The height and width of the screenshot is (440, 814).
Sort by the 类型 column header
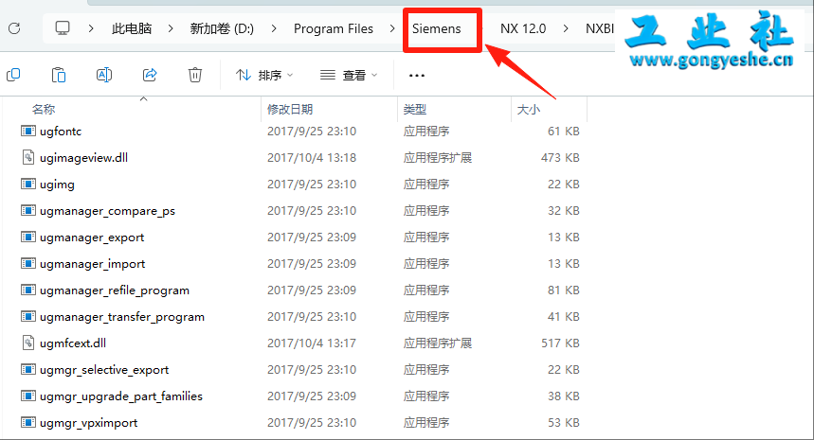(x=415, y=110)
